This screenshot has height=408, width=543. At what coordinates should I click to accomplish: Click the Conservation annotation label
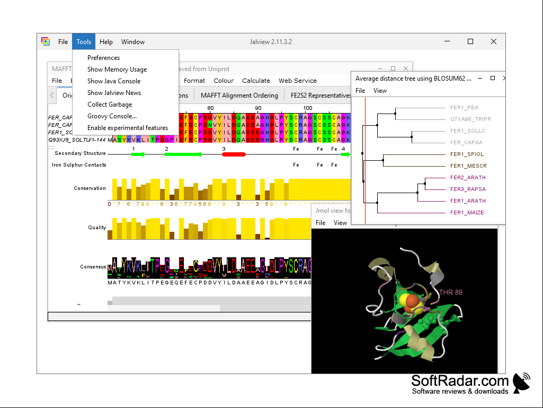click(90, 188)
